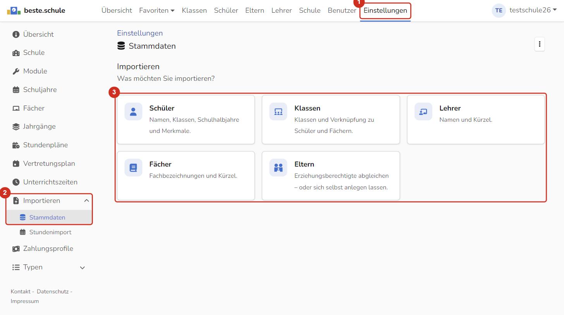Click the TE user avatar

coord(499,10)
